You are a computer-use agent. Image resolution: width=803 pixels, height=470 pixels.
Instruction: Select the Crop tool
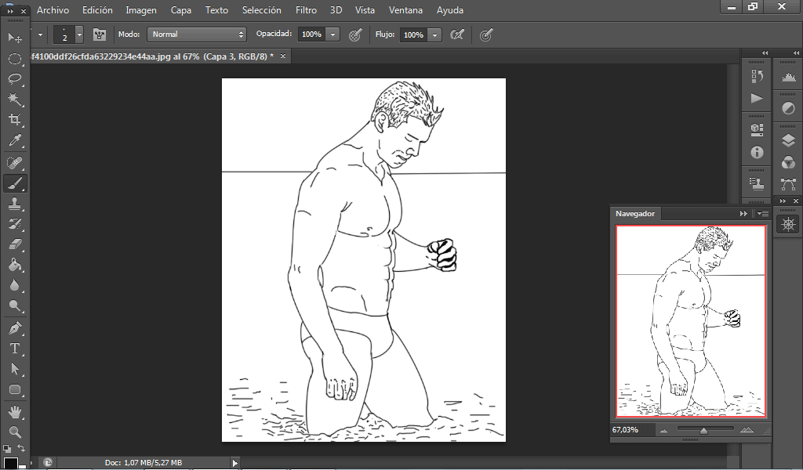15,120
